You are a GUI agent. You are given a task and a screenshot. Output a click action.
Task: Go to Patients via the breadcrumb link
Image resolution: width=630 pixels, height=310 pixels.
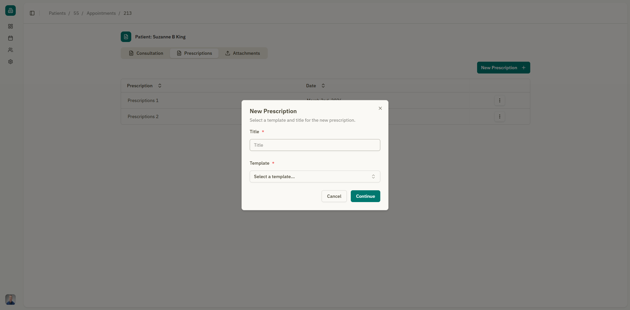coord(57,13)
